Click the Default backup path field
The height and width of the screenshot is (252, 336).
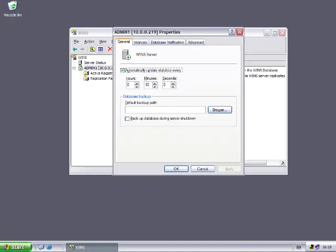[165, 110]
